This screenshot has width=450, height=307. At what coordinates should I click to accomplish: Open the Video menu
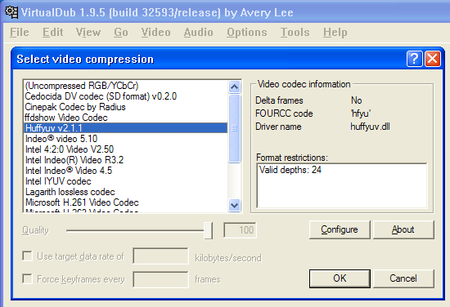(x=155, y=32)
